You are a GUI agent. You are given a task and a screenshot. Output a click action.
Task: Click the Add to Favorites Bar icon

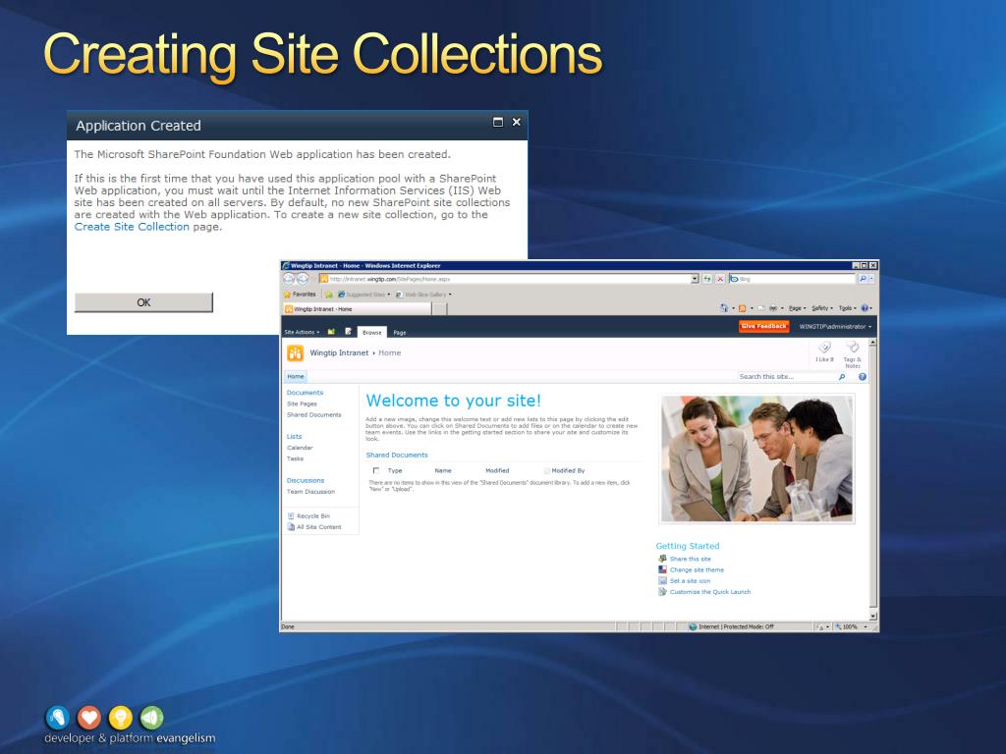pos(328,295)
